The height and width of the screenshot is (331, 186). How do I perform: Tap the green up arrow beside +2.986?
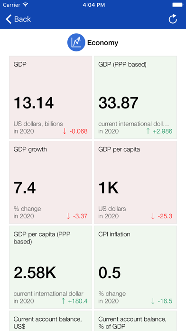tap(148, 131)
